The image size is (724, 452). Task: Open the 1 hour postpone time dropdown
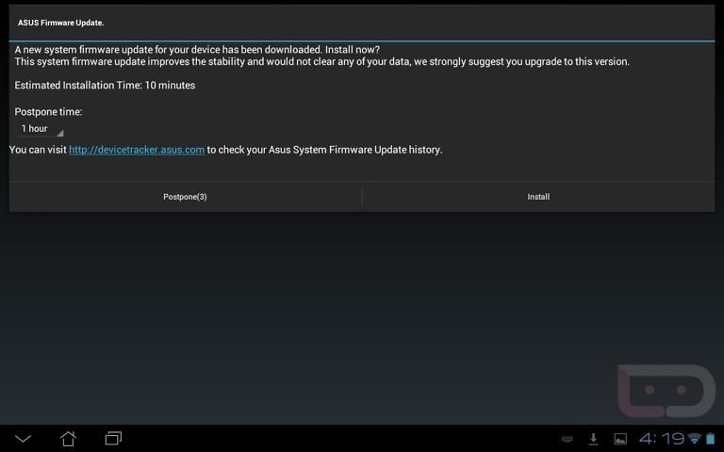coord(40,129)
